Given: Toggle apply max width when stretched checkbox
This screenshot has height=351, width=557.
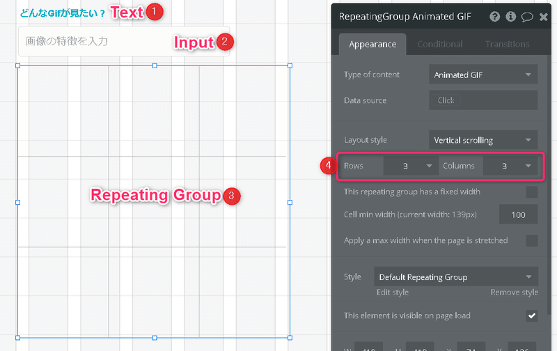Looking at the screenshot, I should [532, 240].
